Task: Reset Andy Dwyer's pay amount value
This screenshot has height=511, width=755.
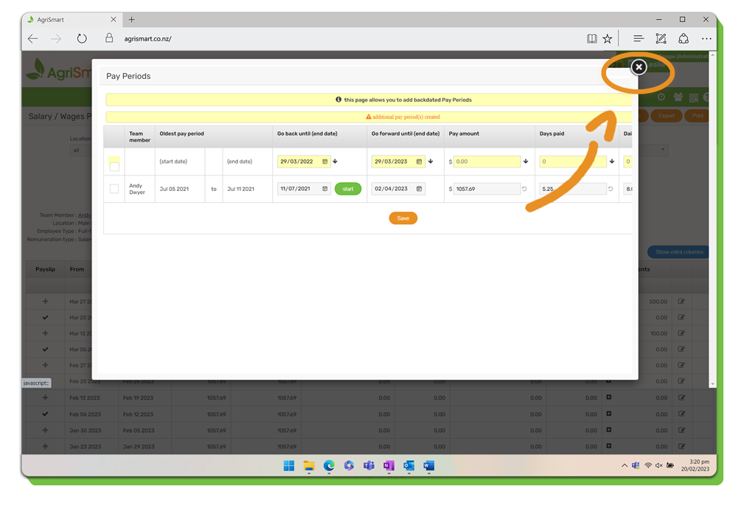Action: point(525,190)
